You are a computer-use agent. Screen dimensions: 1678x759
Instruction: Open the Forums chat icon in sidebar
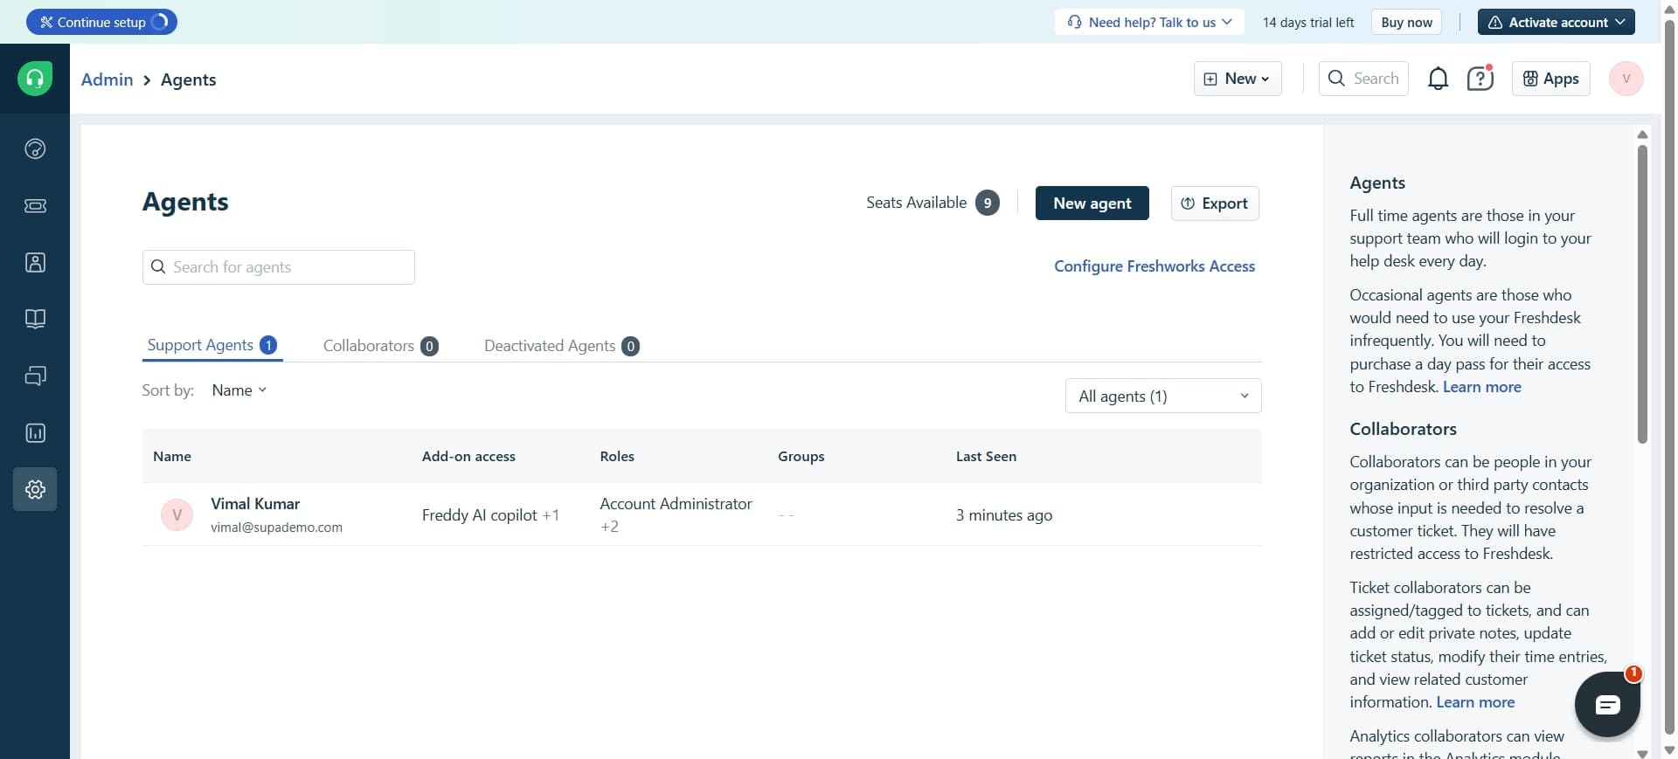point(35,376)
